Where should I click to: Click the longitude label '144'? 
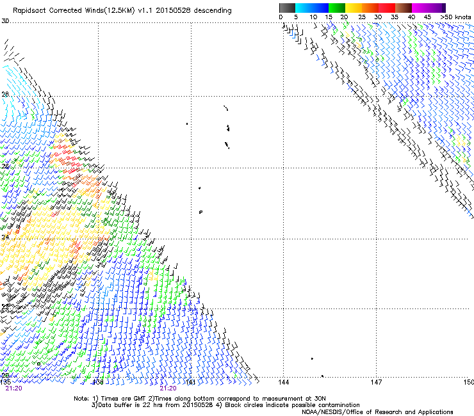click(283, 382)
